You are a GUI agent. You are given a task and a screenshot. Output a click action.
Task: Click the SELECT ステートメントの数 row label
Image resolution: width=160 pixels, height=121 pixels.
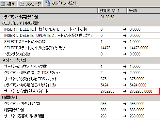coord(25,42)
